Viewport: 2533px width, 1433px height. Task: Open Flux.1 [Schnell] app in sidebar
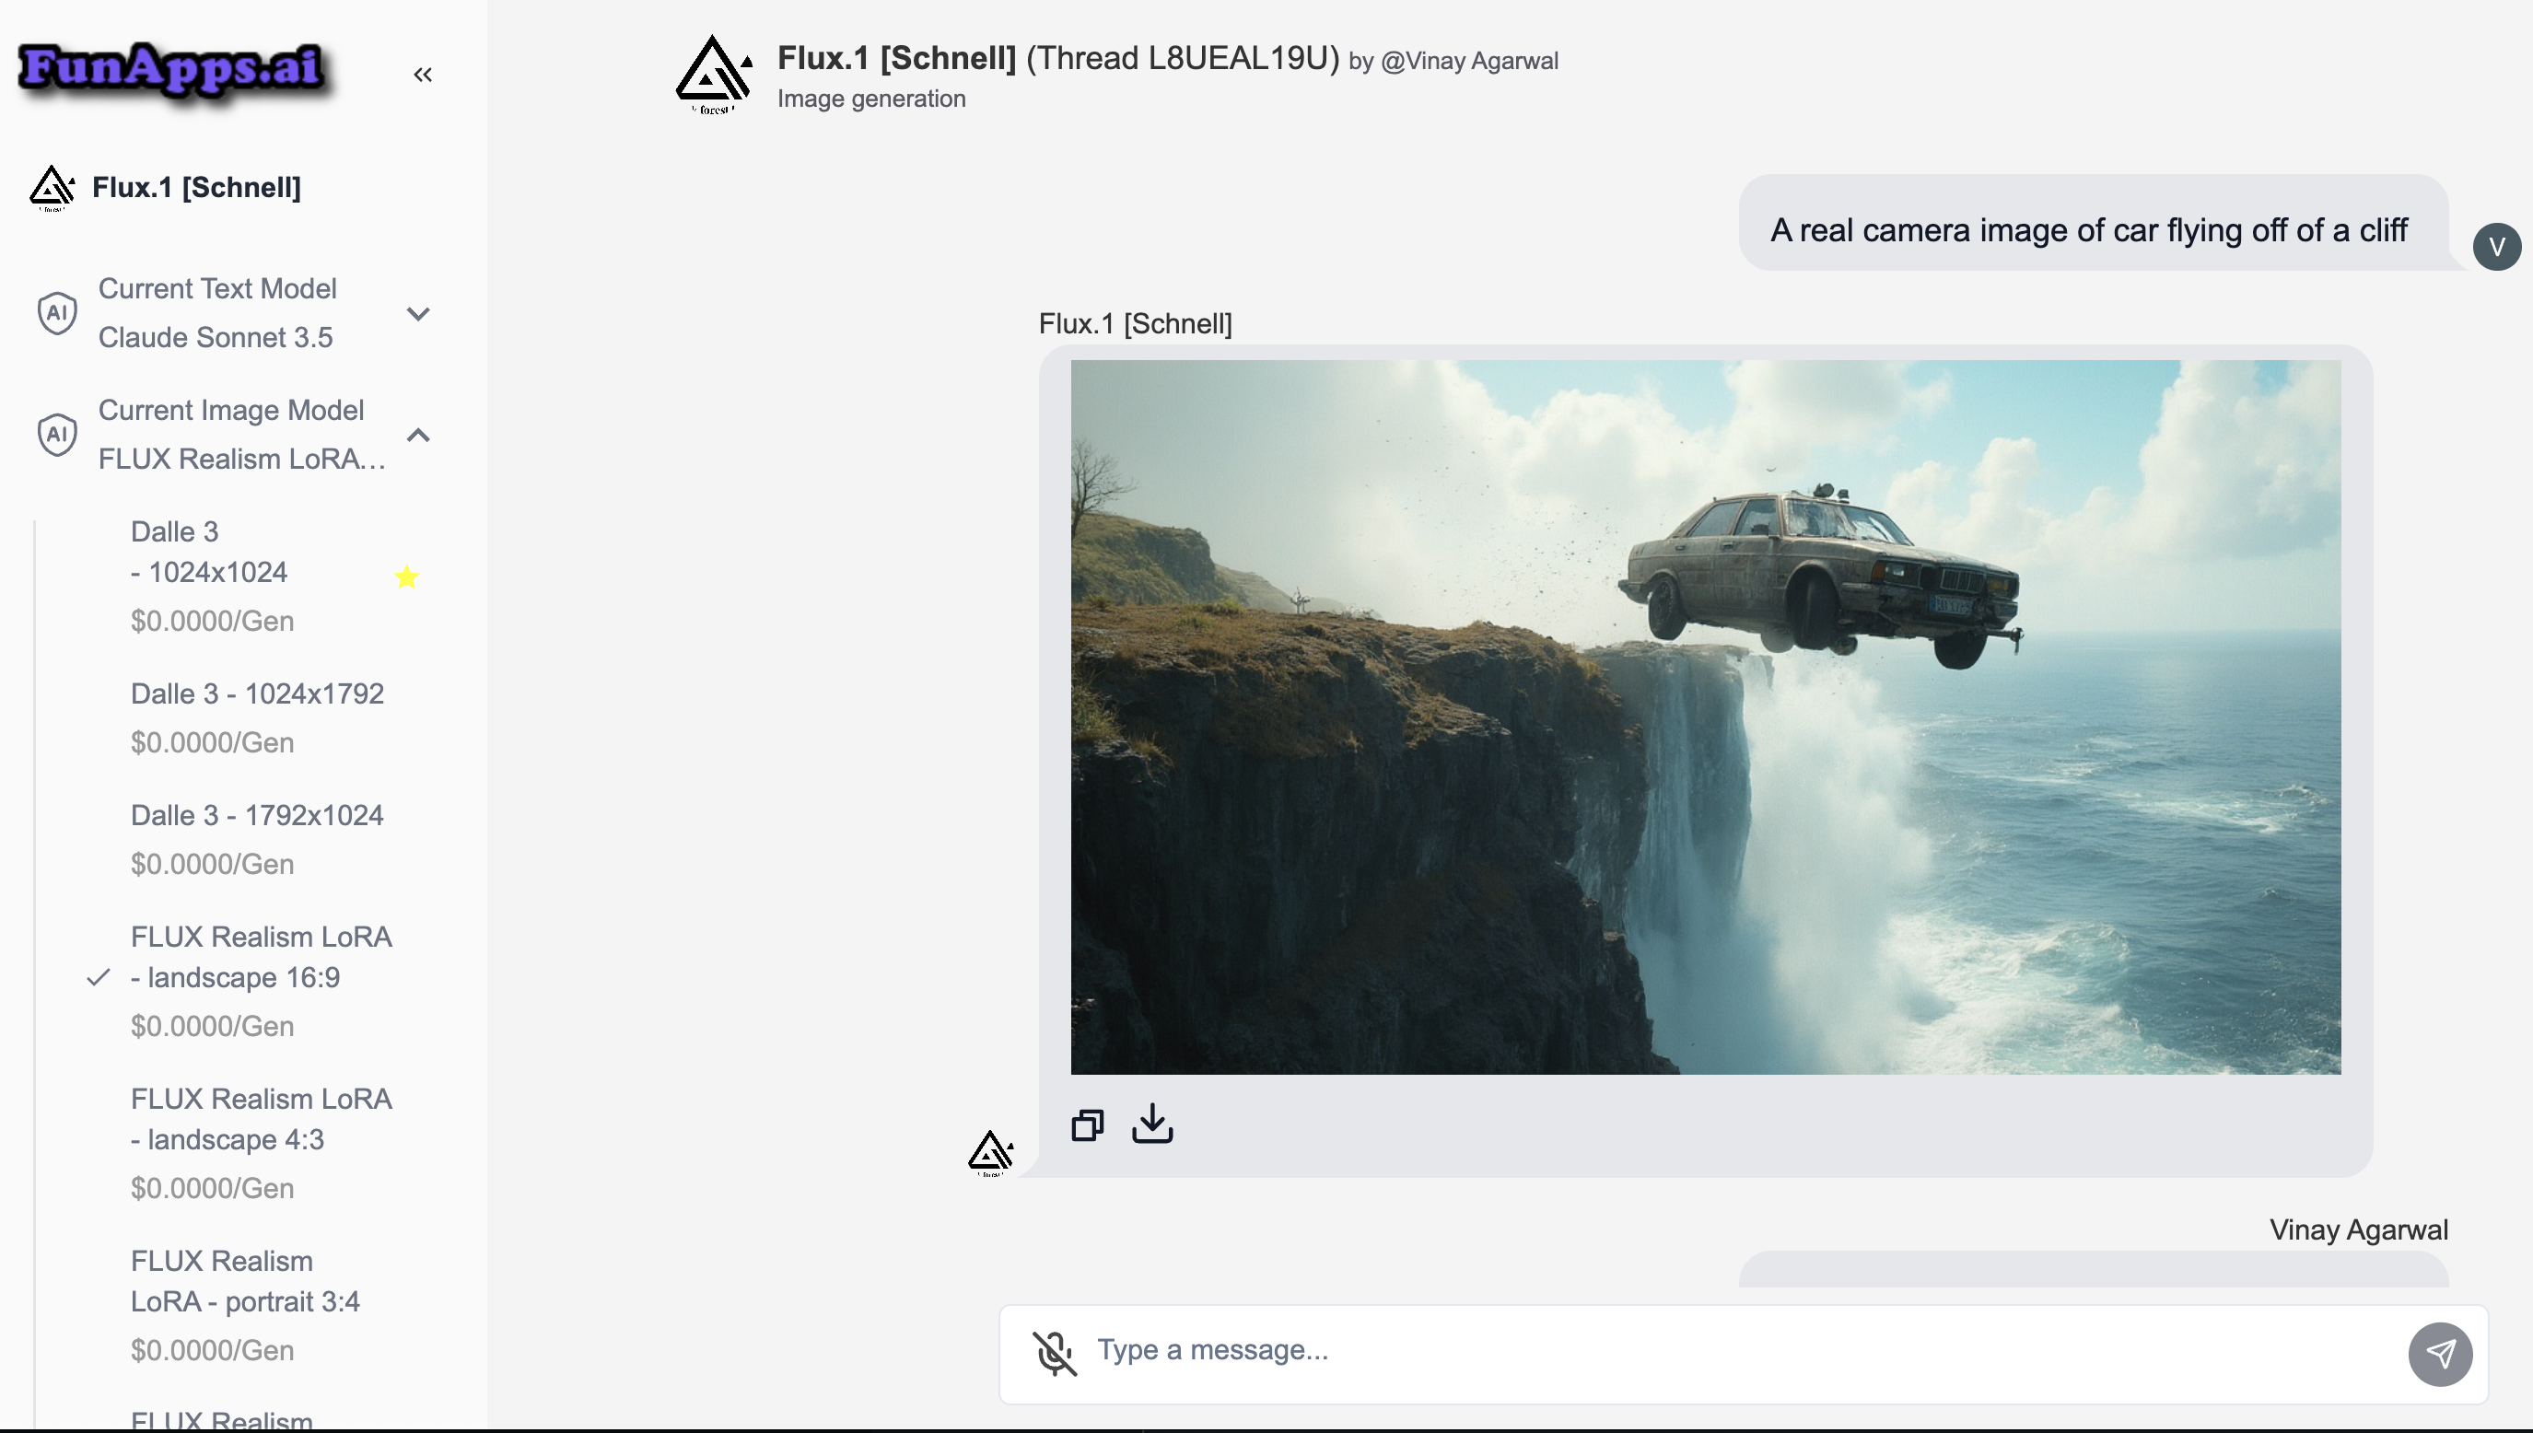[196, 187]
